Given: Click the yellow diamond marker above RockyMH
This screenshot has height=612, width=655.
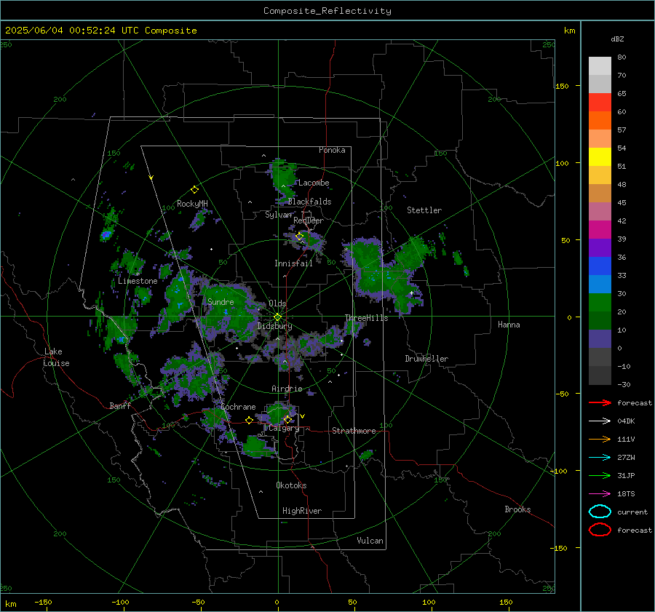Looking at the screenshot, I should 194,190.
